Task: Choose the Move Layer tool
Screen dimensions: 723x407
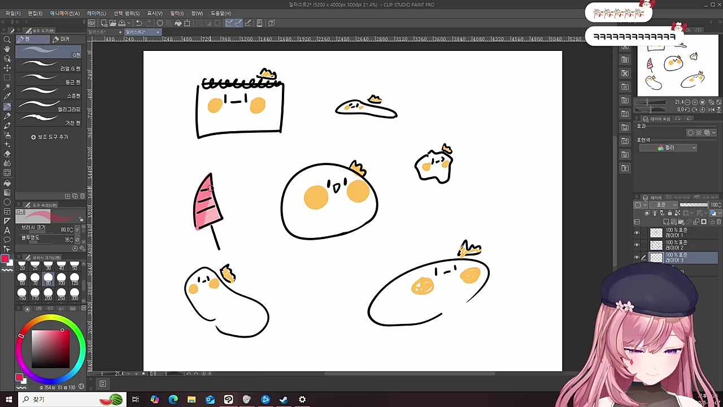Action: [7, 68]
